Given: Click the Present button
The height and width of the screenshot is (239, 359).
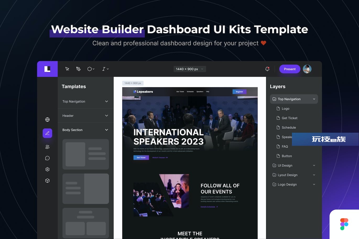Looking at the screenshot, I should 290,69.
